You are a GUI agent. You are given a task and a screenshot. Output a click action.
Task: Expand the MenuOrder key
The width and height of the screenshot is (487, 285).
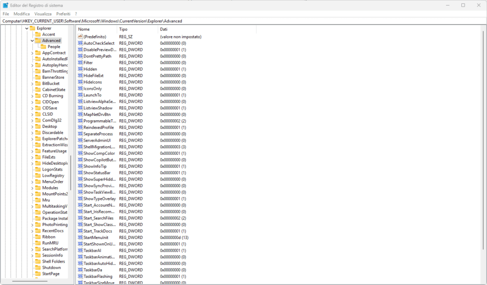pyautogui.click(x=32, y=182)
